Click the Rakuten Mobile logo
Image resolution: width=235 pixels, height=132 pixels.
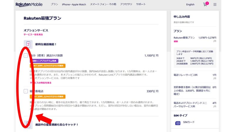[29, 4]
